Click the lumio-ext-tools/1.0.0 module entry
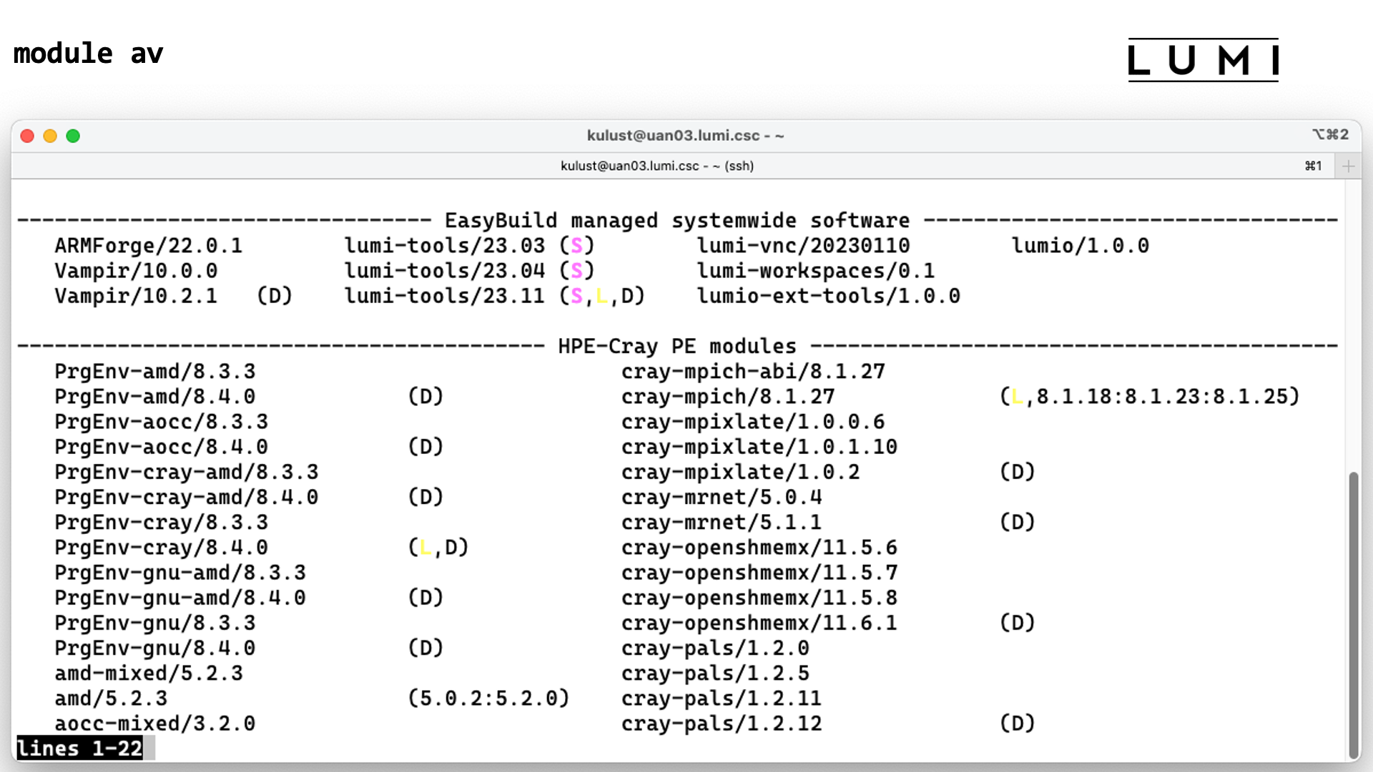1373x772 pixels. (x=828, y=296)
